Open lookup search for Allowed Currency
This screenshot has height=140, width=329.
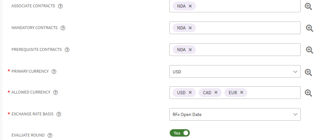click(308, 93)
